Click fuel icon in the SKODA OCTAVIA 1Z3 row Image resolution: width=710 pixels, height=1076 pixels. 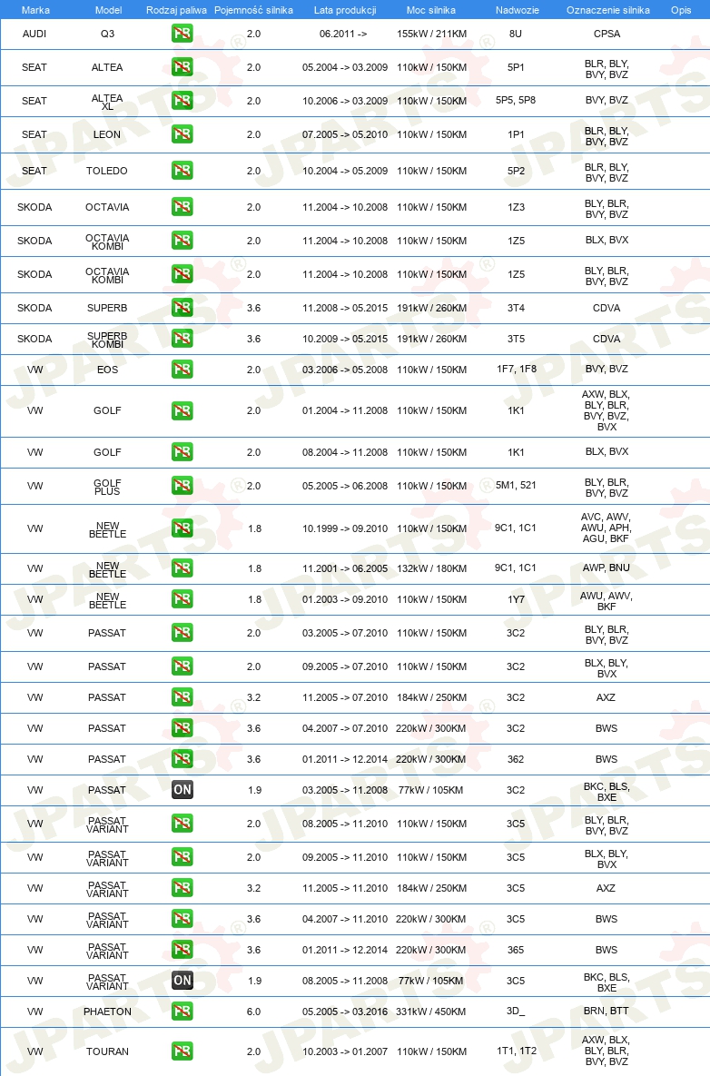pos(182,207)
